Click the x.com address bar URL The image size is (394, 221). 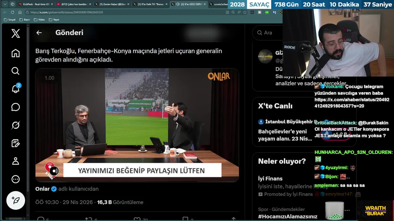pos(66,12)
